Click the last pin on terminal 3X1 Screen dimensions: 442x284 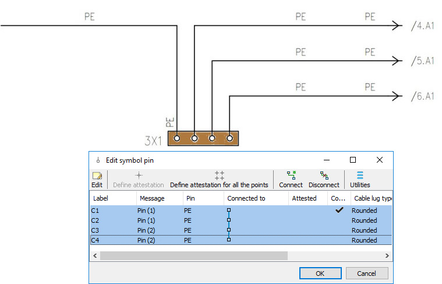pyautogui.click(x=231, y=138)
